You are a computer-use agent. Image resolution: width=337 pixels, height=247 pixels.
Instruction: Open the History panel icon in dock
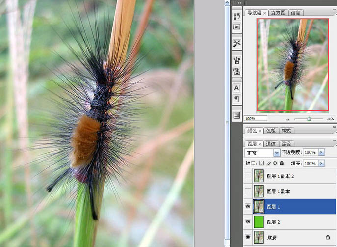pos(237,17)
